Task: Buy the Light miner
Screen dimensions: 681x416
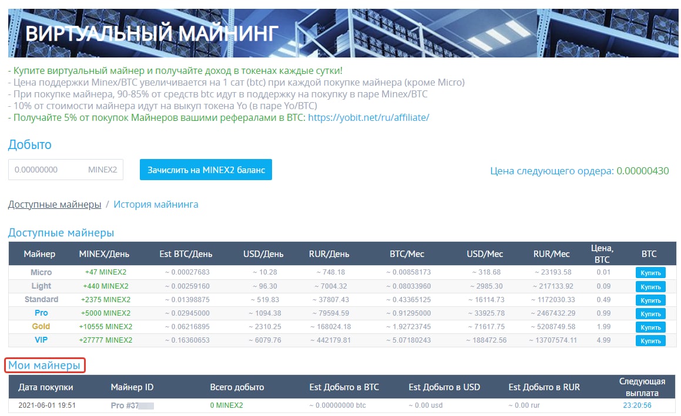Action: [x=650, y=287]
